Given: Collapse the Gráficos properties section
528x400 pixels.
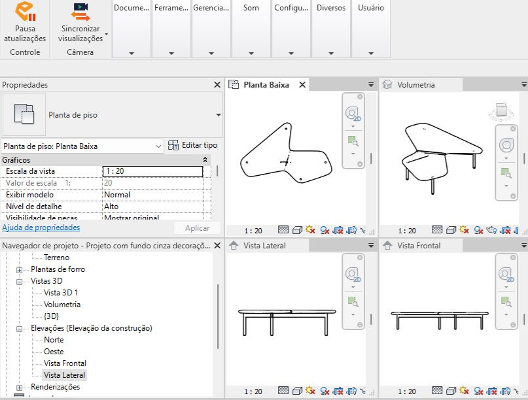Looking at the screenshot, I should coord(205,159).
